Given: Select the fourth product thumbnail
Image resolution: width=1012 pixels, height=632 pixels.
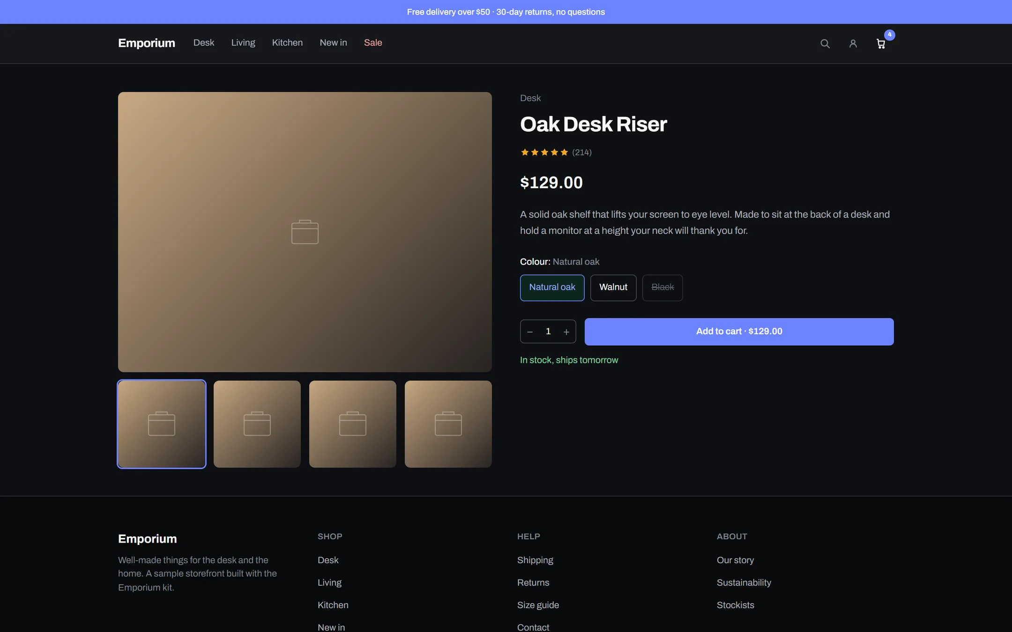Looking at the screenshot, I should (448, 424).
